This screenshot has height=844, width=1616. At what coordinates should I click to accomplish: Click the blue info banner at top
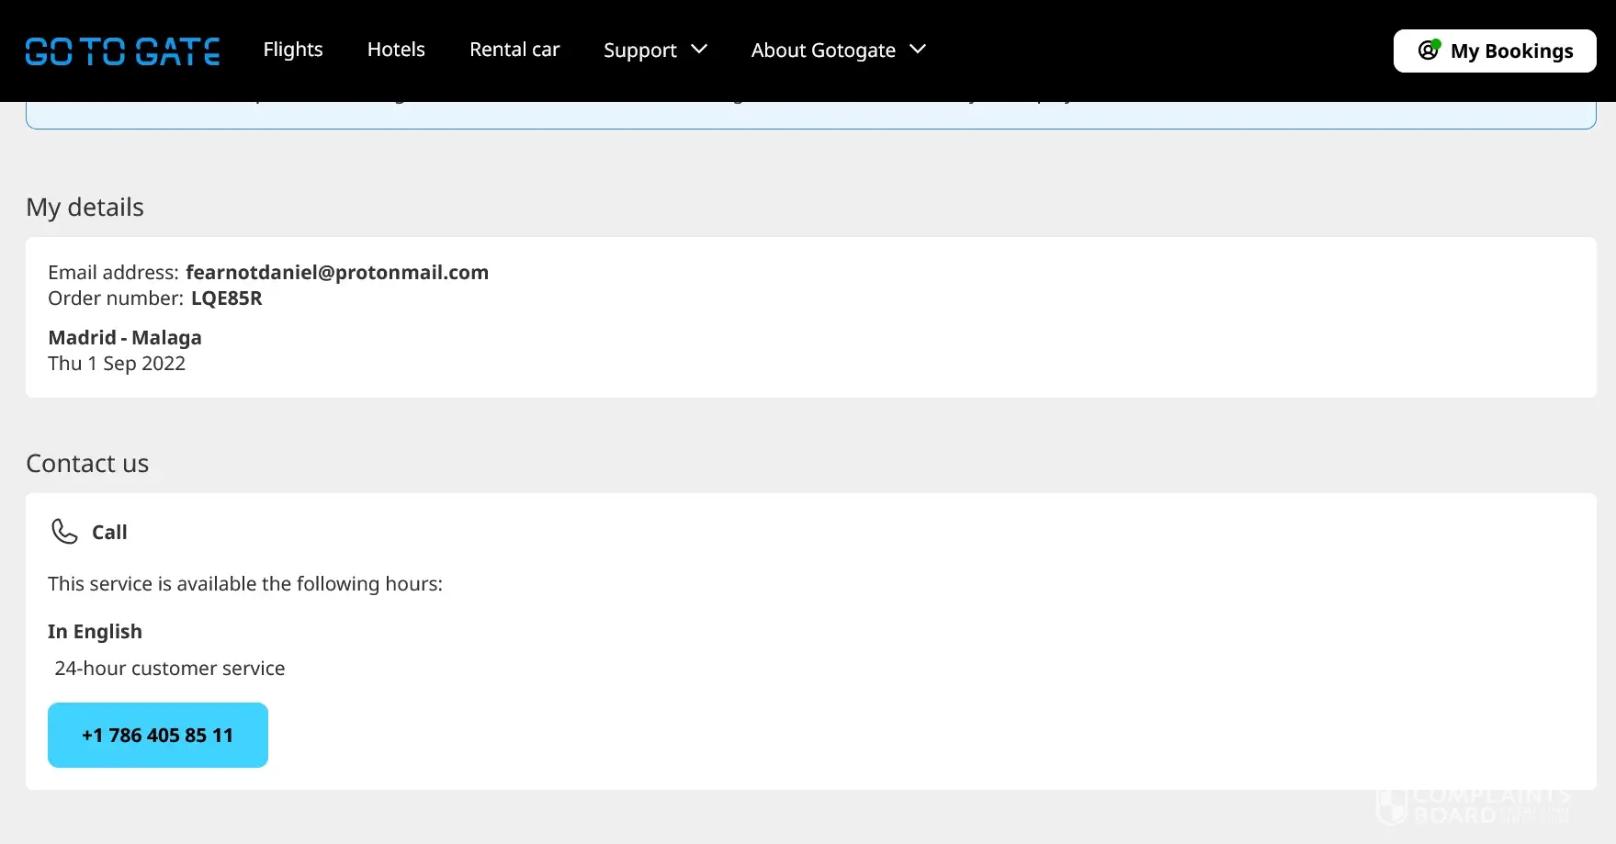point(810,116)
